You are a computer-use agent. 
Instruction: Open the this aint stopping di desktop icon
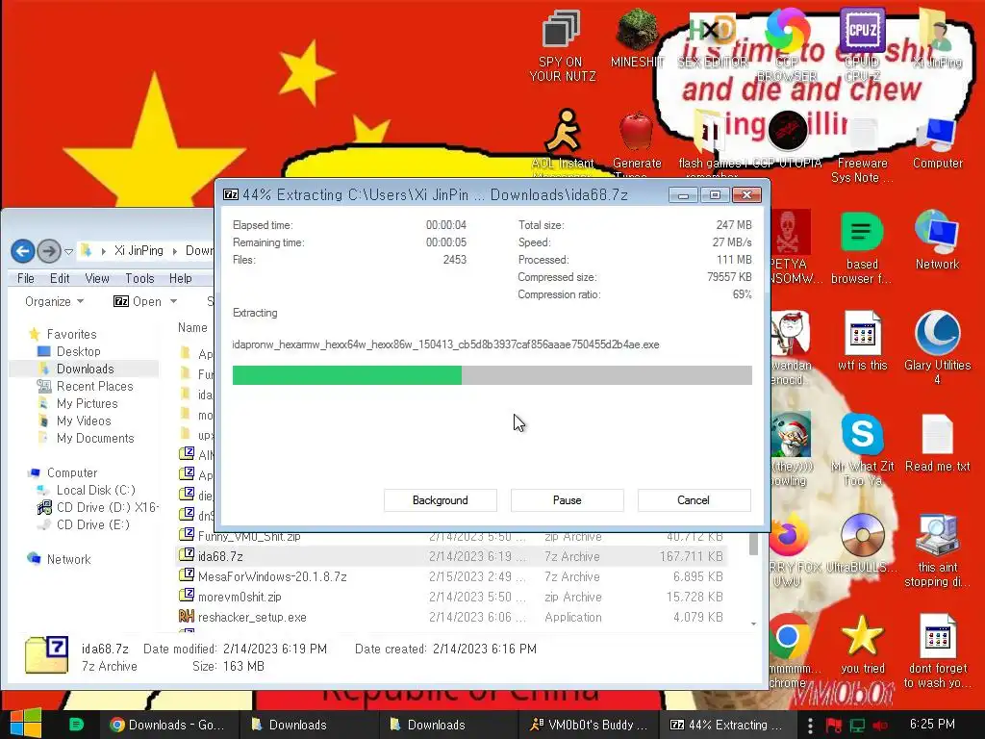(x=937, y=551)
